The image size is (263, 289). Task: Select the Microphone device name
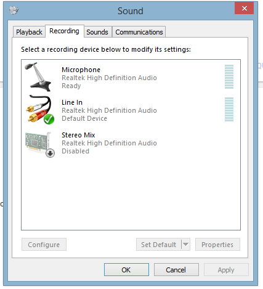click(81, 70)
